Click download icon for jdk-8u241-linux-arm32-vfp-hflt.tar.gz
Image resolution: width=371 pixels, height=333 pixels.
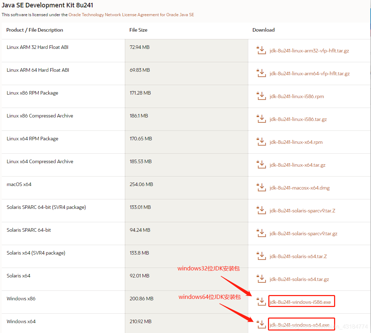[261, 50]
